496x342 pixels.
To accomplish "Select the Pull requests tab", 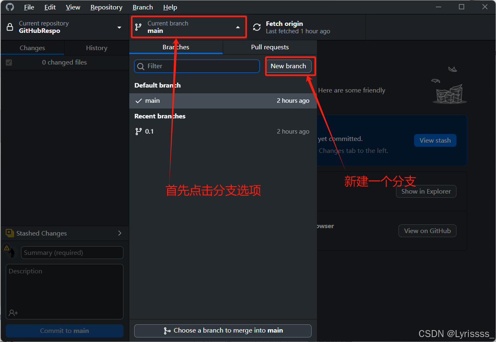I will click(x=270, y=47).
